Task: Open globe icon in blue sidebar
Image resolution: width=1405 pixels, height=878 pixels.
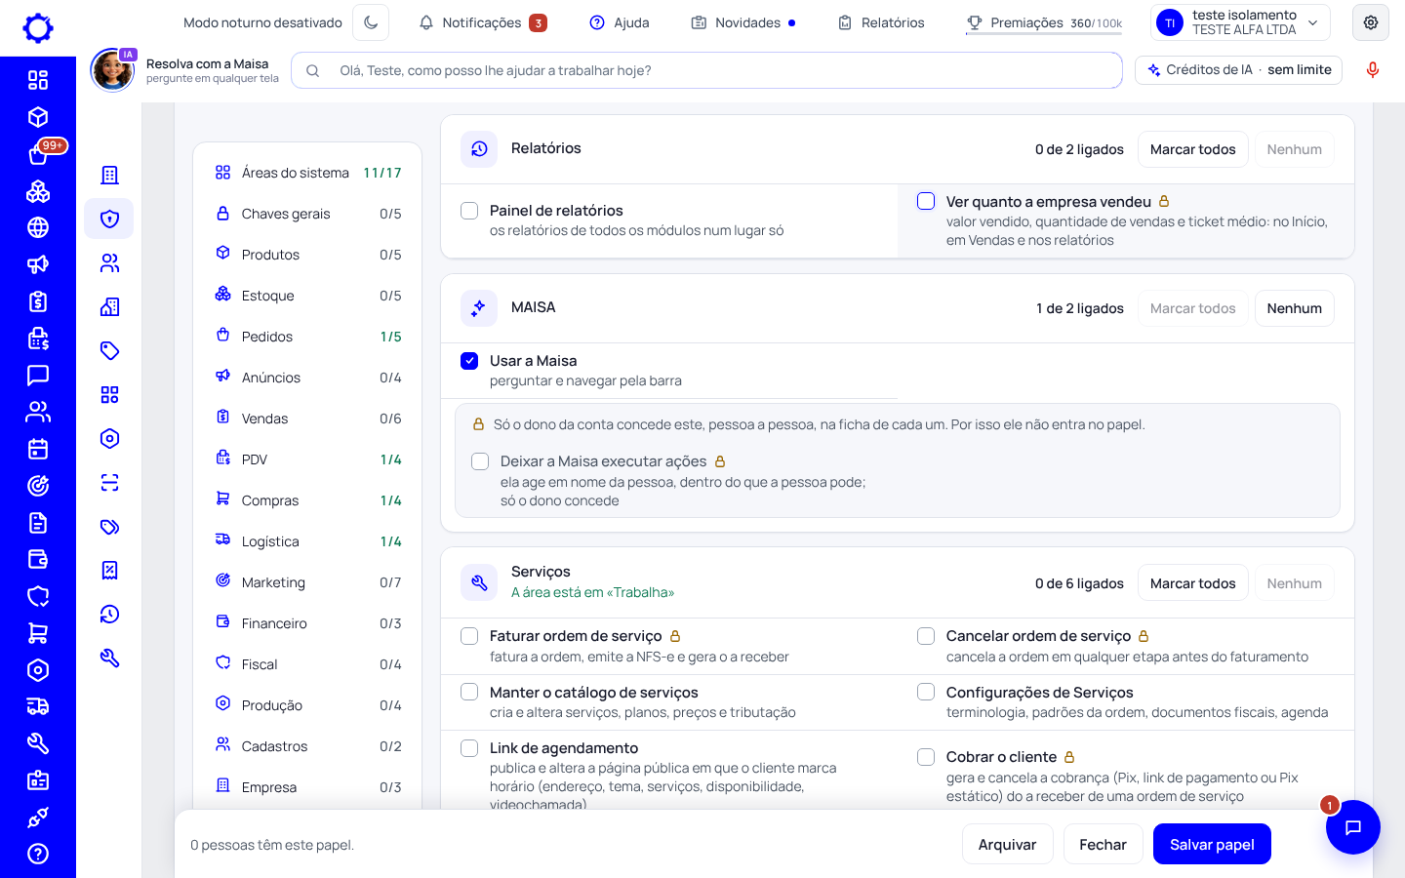Action: point(38,227)
